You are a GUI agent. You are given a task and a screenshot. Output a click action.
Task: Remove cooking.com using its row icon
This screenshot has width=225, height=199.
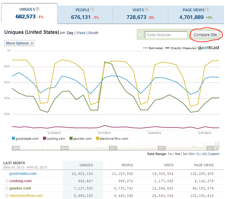pos(7,181)
